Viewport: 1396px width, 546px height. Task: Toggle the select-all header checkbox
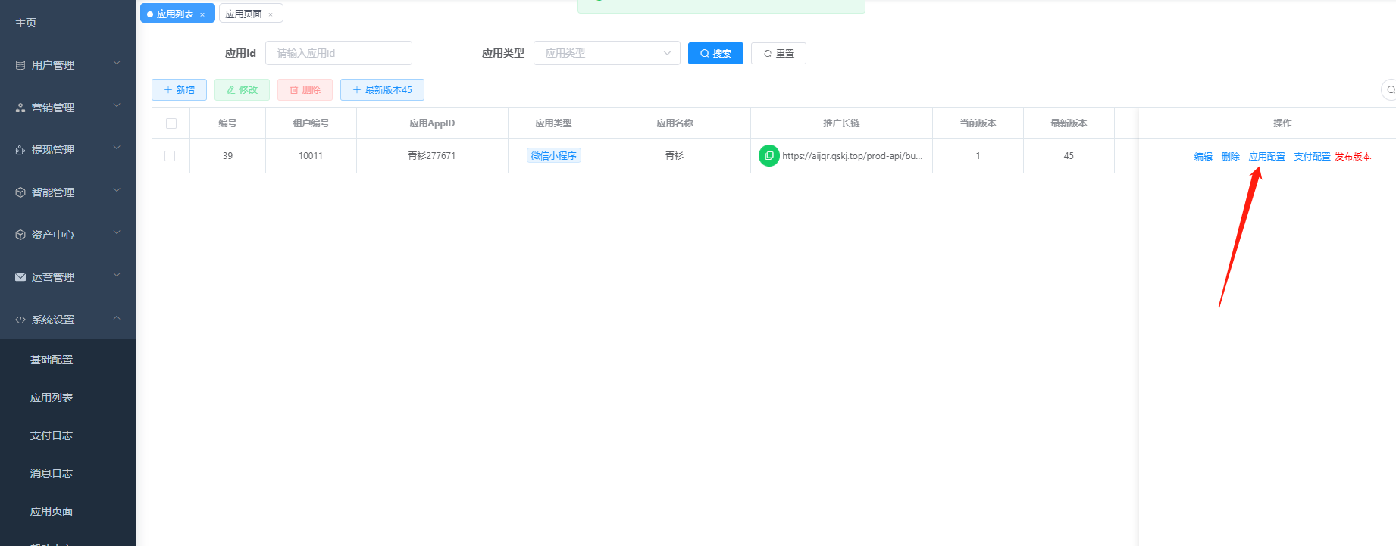(171, 123)
